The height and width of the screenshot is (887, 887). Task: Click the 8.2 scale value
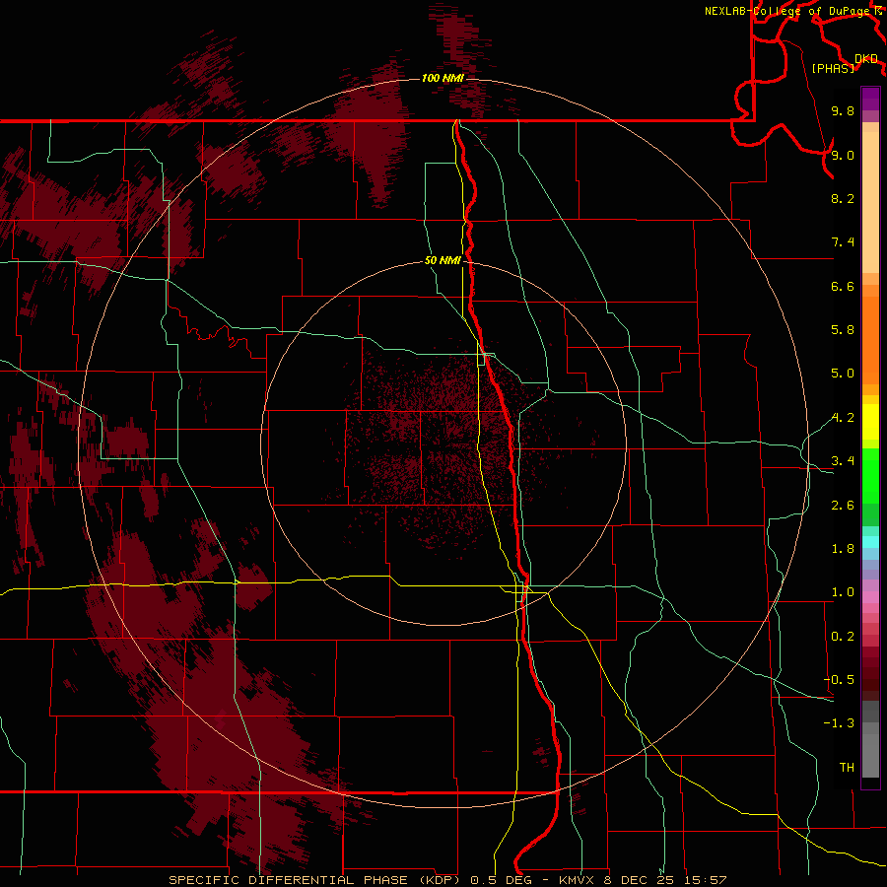click(843, 198)
